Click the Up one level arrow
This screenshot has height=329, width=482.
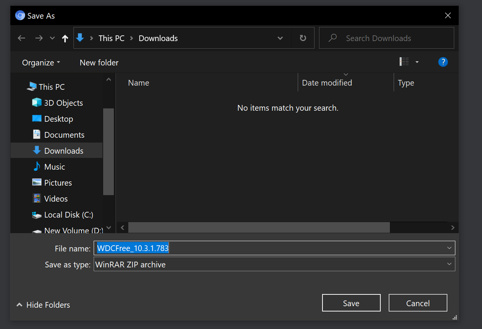pyautogui.click(x=65, y=38)
